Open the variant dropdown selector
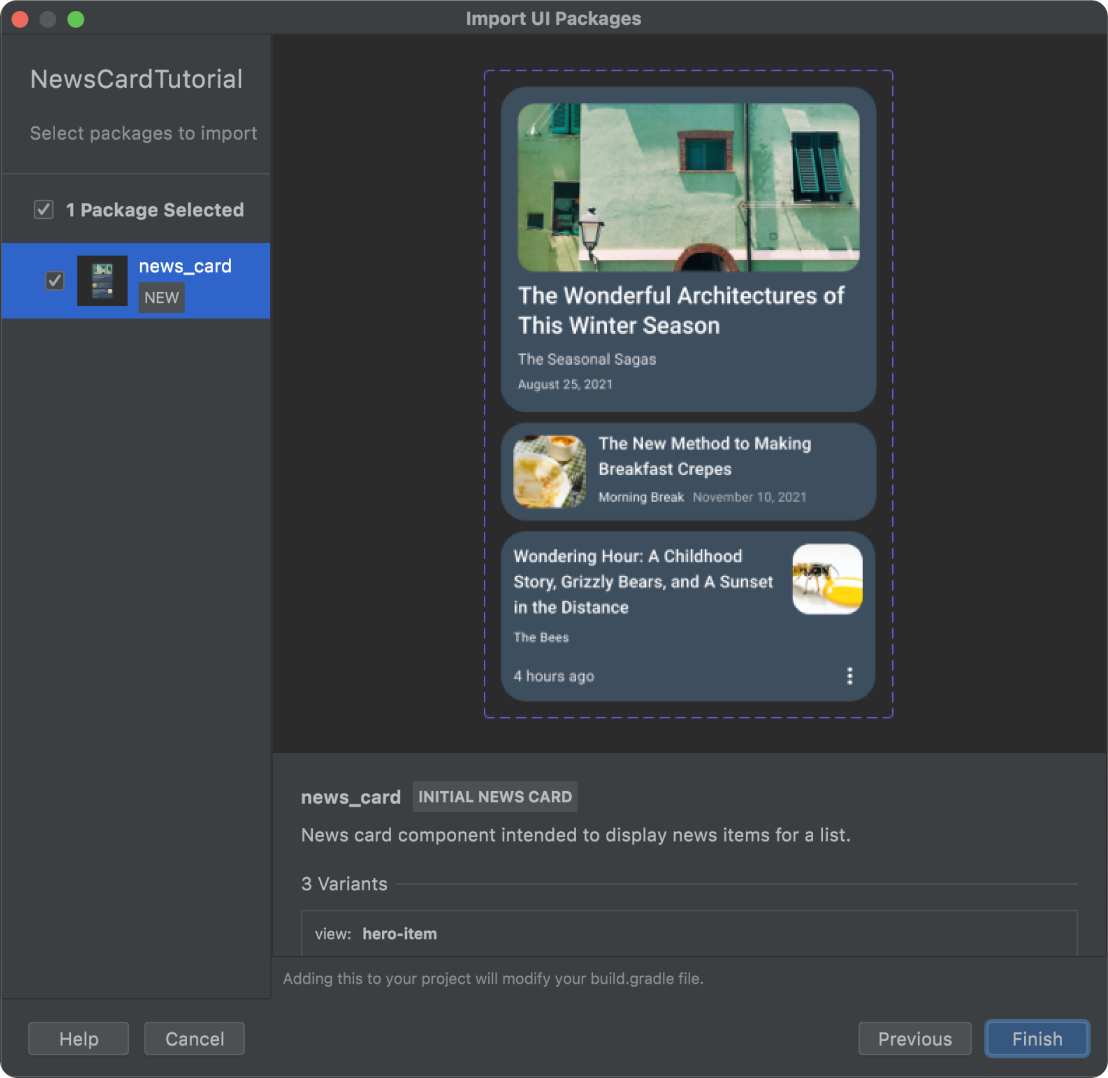Image resolution: width=1108 pixels, height=1078 pixels. pos(689,934)
